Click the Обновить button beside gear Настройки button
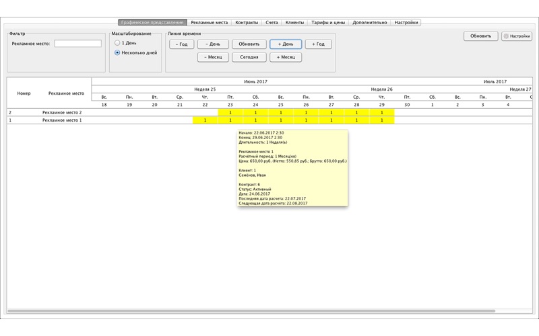 pyautogui.click(x=480, y=36)
